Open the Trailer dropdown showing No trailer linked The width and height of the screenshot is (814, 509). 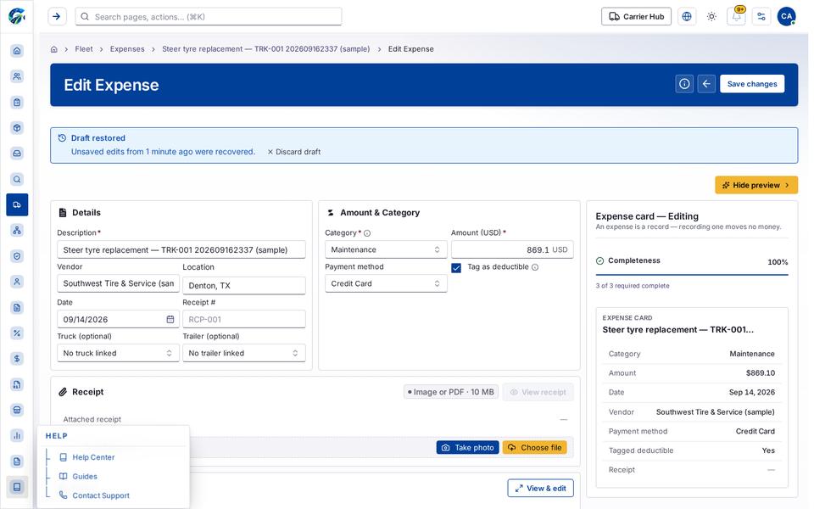pos(244,353)
